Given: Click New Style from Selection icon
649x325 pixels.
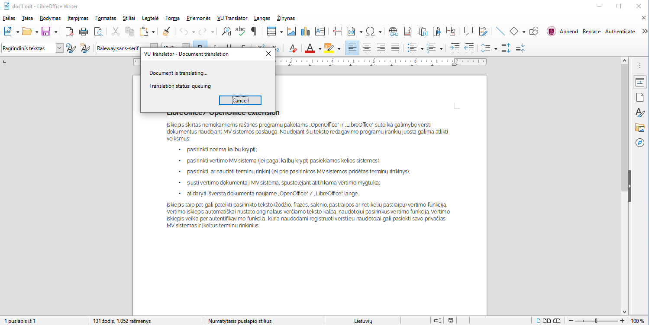Looking at the screenshot, I should point(85,48).
